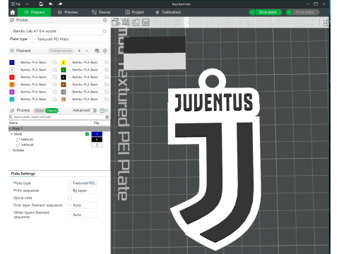Click the object list settings gear icon
Screen dimensions: 339x254
tap(107, 117)
